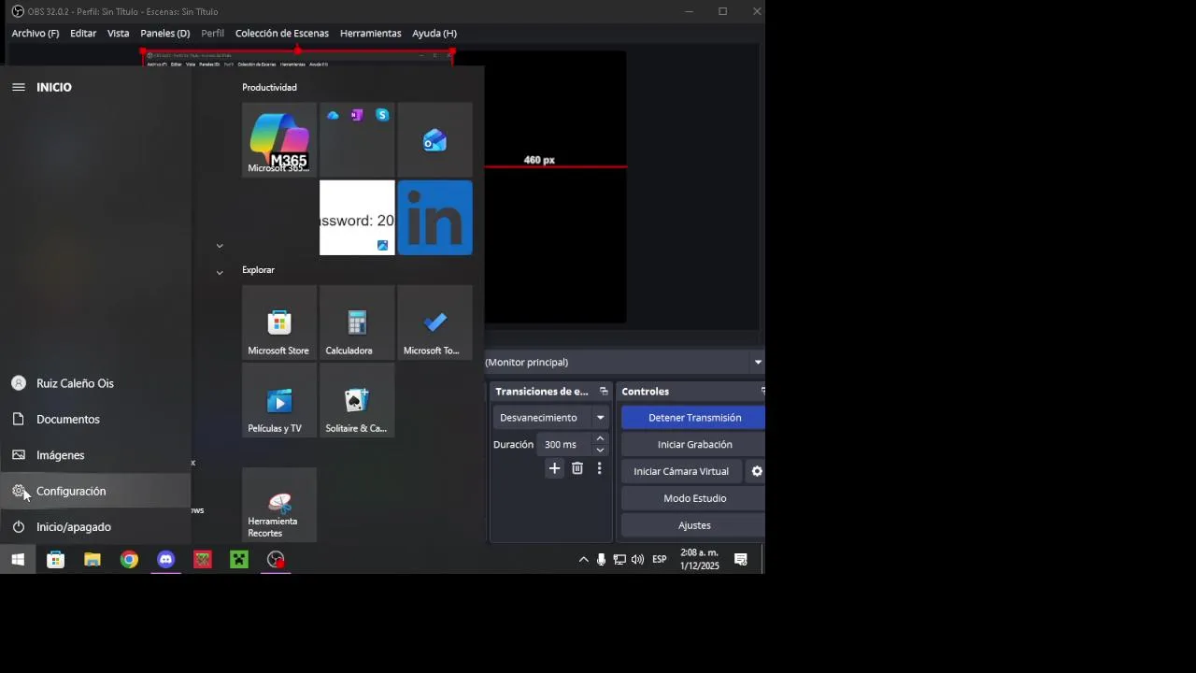Open the Archivo (F) menu in OBS
1196x673 pixels.
point(36,34)
